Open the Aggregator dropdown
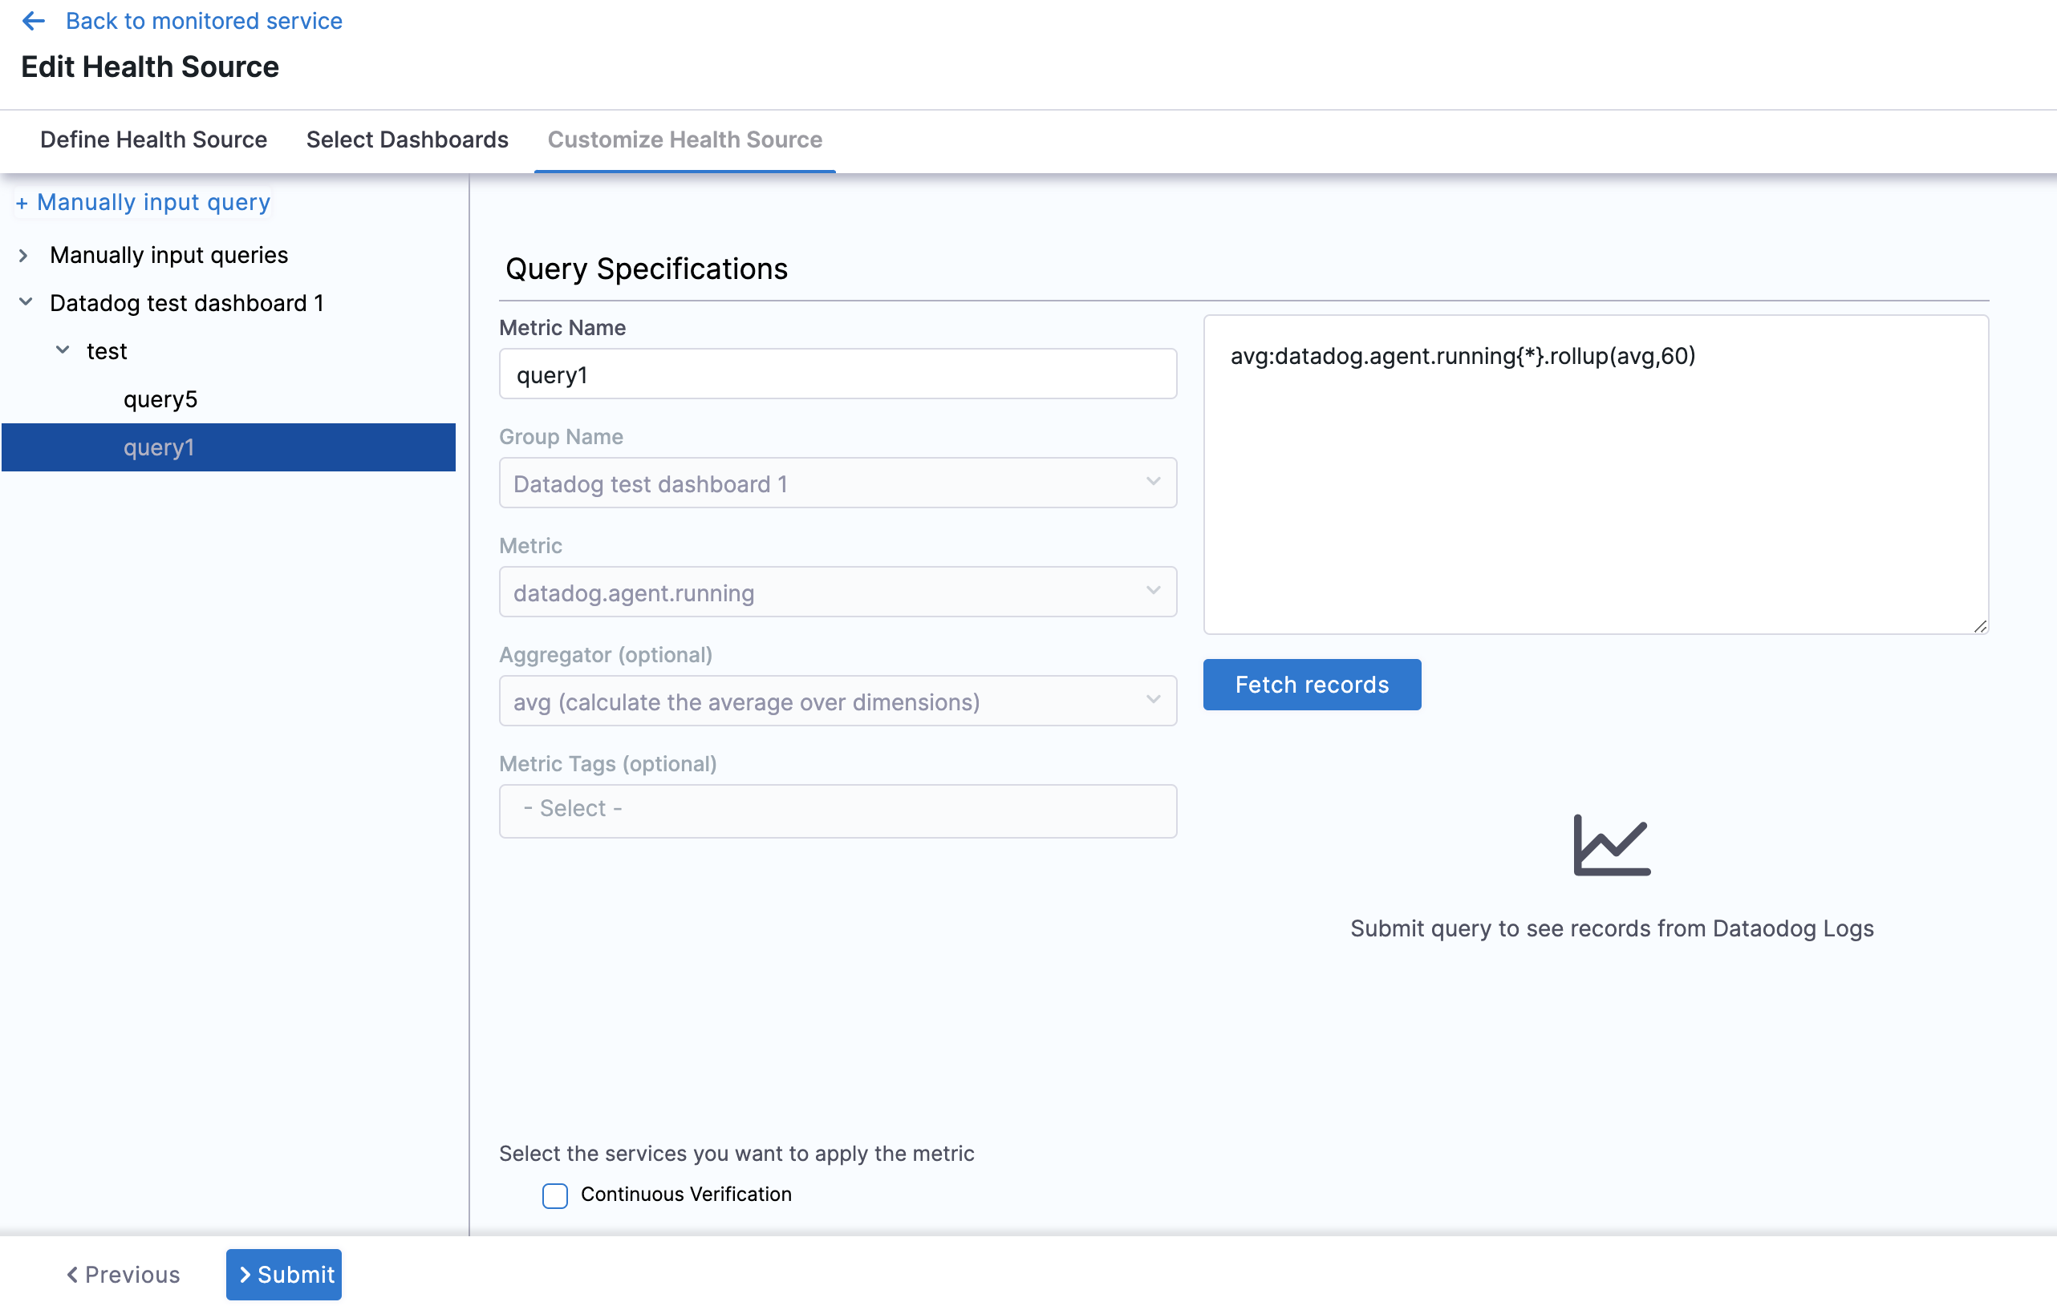2057x1310 pixels. [837, 701]
